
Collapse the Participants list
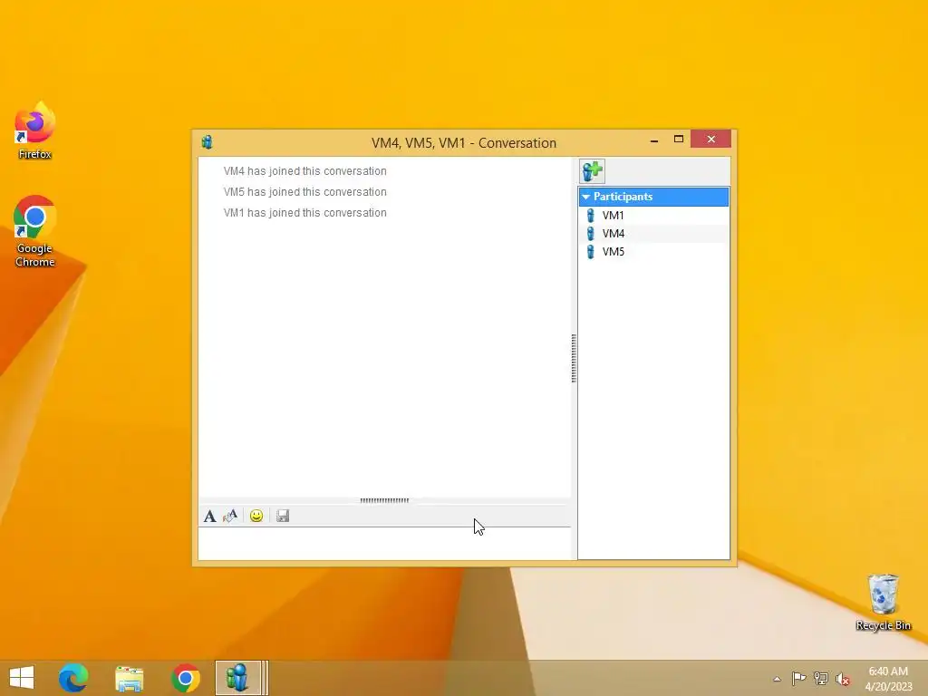point(586,197)
